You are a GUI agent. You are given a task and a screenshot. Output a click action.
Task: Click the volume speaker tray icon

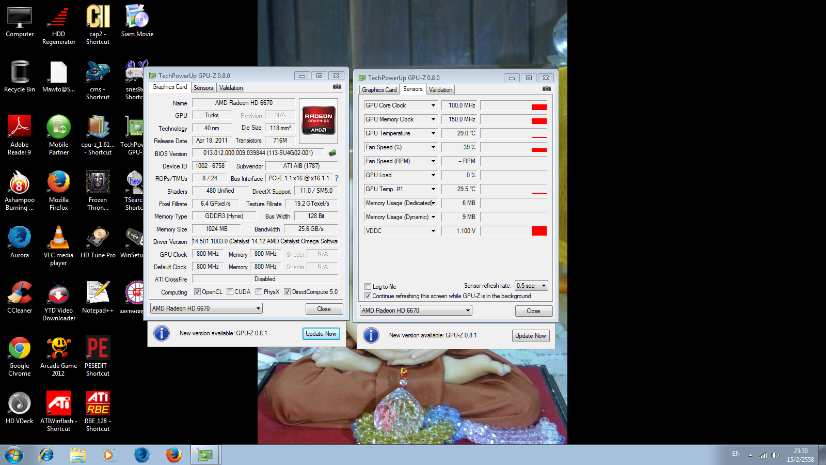pyautogui.click(x=775, y=455)
